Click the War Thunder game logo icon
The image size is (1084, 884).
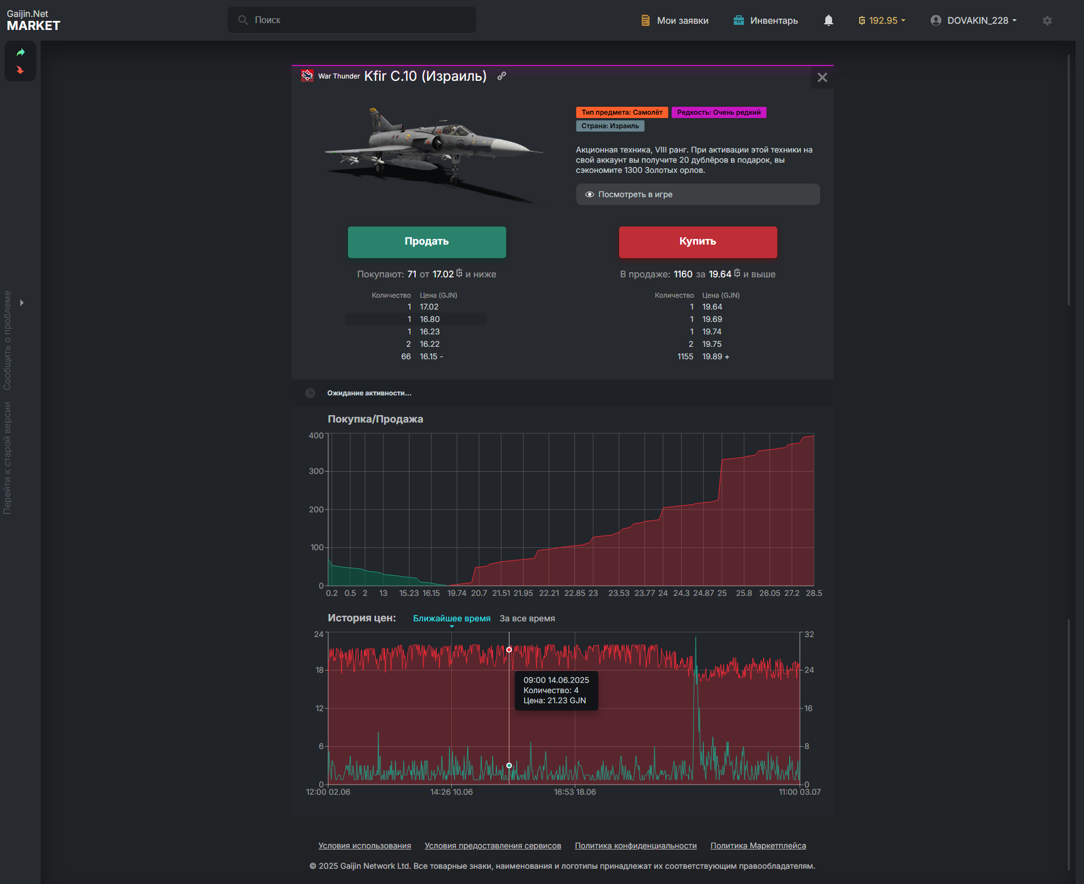tap(307, 76)
